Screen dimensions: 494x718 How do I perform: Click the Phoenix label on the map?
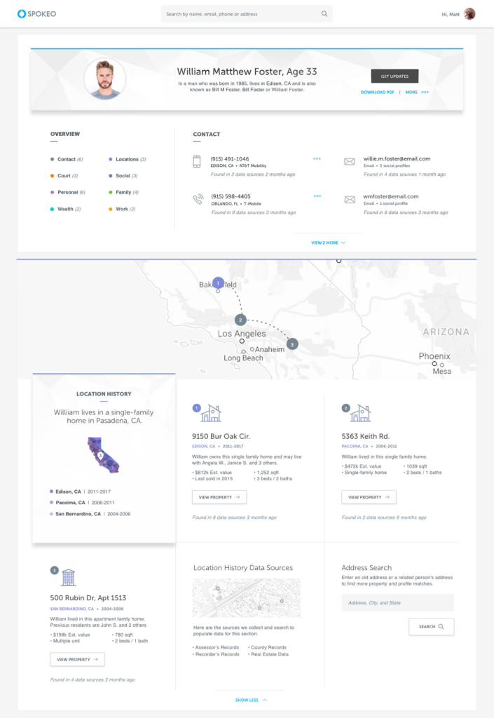click(x=434, y=355)
